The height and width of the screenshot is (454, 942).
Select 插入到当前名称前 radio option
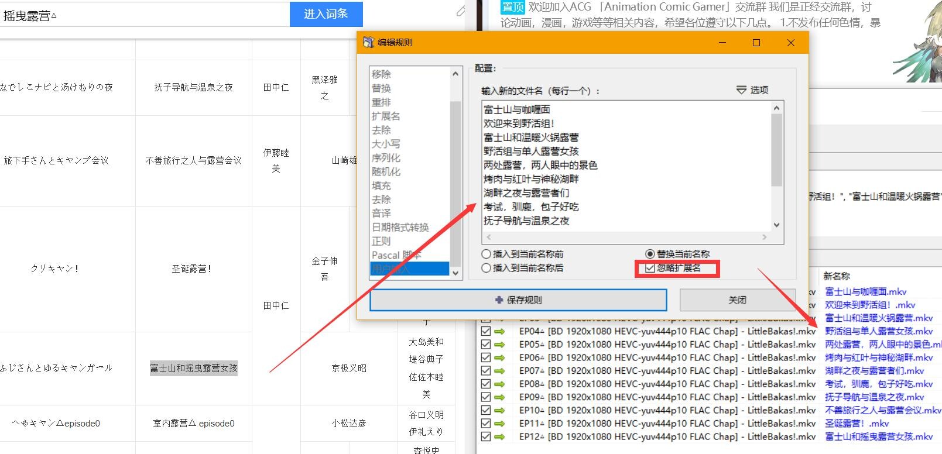pyautogui.click(x=486, y=254)
